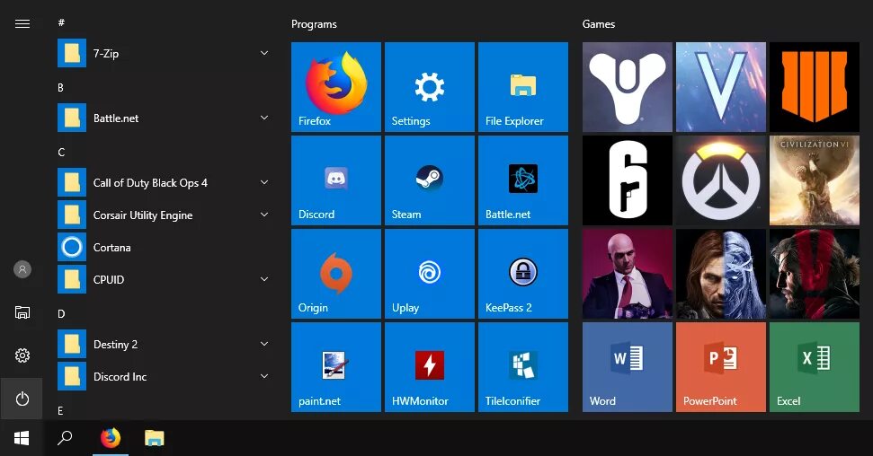Expand the Battle.net folder chevron
This screenshot has height=456, width=873.
pyautogui.click(x=264, y=118)
